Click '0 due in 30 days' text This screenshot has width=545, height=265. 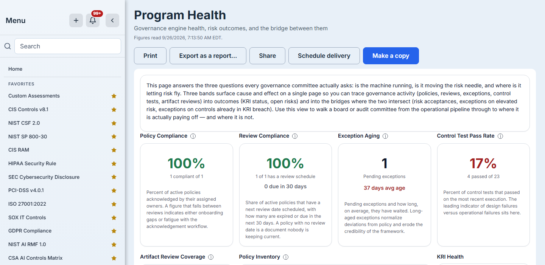pos(285,186)
